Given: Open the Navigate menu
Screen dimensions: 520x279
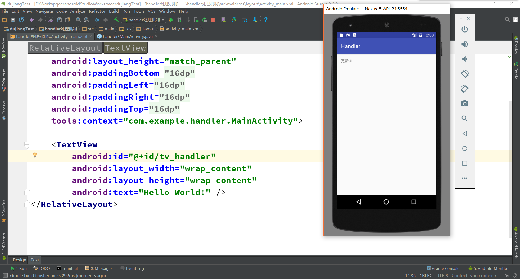Looking at the screenshot, I should pos(44,11).
